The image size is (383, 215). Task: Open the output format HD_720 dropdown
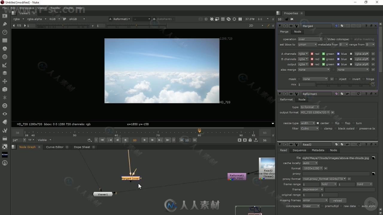pyautogui.click(x=315, y=113)
